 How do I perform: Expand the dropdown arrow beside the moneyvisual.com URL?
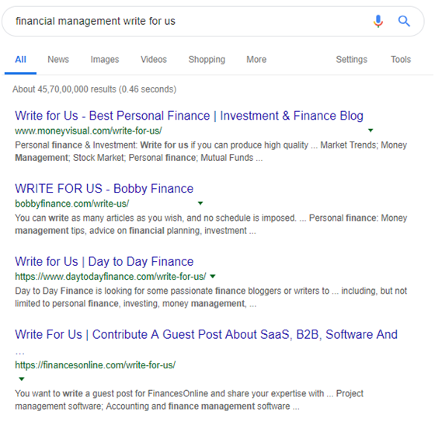click(x=371, y=131)
